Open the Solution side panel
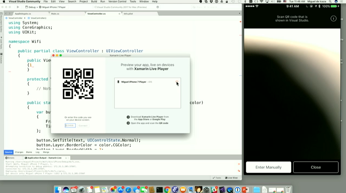 click(x=1, y=58)
